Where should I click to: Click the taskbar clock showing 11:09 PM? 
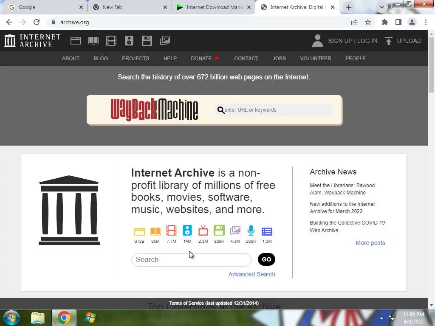click(413, 318)
